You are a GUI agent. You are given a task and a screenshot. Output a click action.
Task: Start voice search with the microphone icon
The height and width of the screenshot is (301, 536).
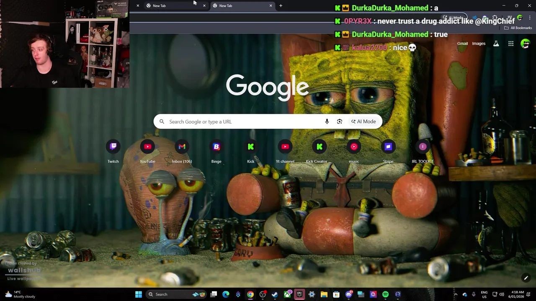(327, 122)
